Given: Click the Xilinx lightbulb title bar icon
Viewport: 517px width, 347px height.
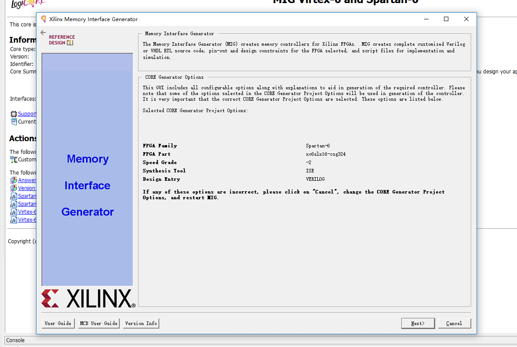Looking at the screenshot, I should pyautogui.click(x=44, y=19).
